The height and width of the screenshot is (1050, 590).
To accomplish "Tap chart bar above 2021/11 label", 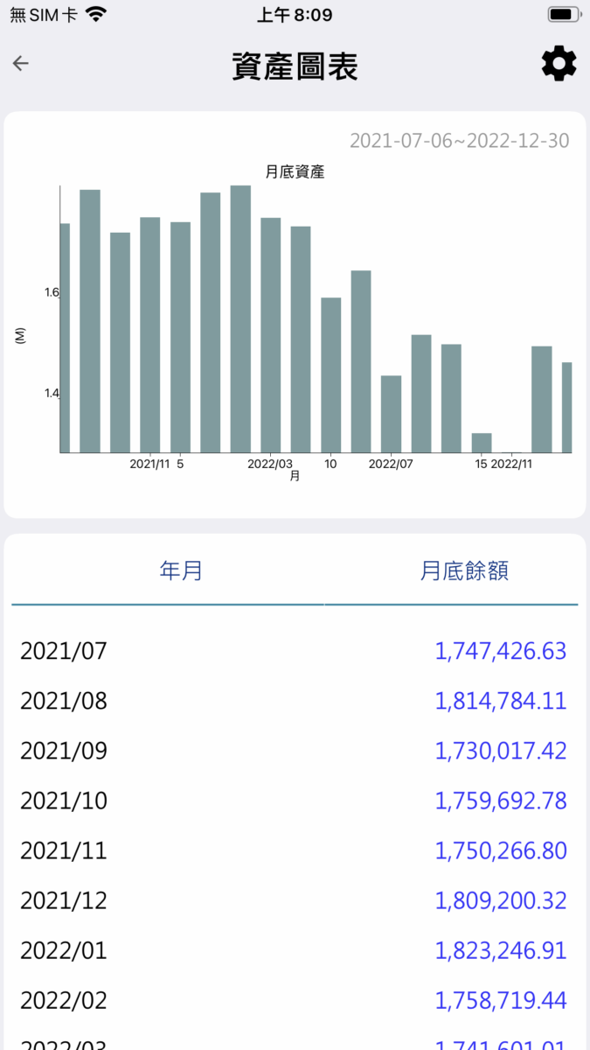I will tap(150, 335).
